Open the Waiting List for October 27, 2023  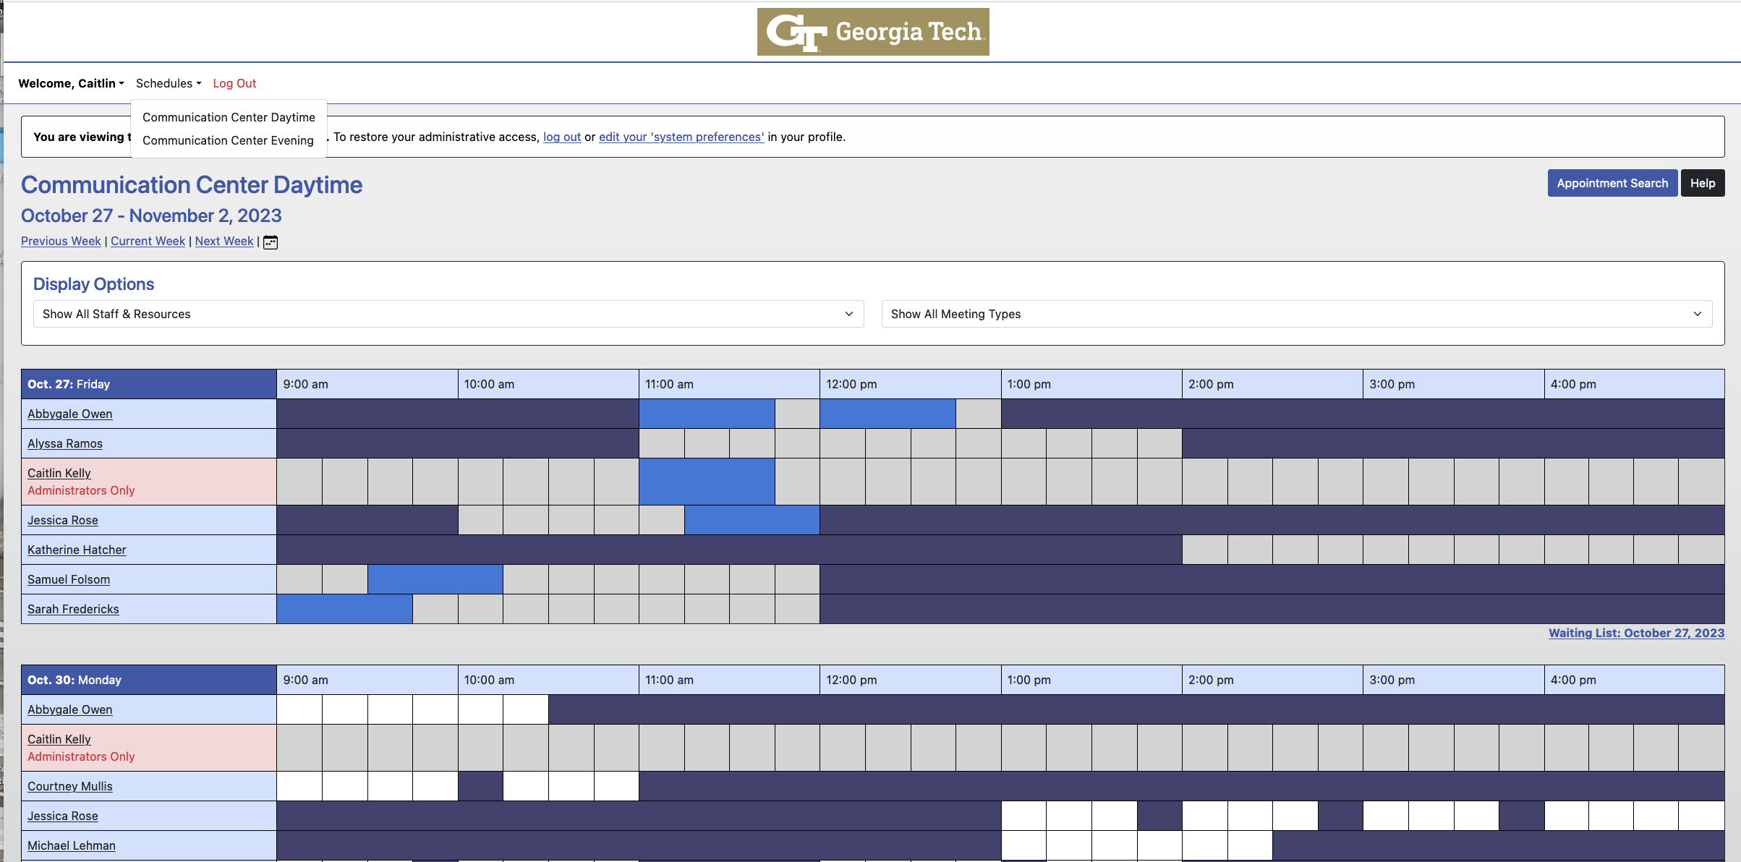coord(1638,633)
